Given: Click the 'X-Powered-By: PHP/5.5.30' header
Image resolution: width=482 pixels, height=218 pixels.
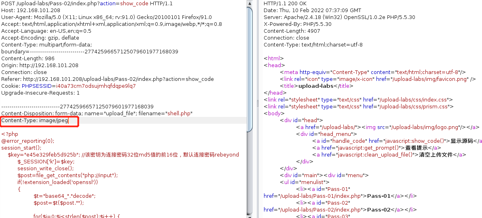Looking at the screenshot, I should click(293, 24).
